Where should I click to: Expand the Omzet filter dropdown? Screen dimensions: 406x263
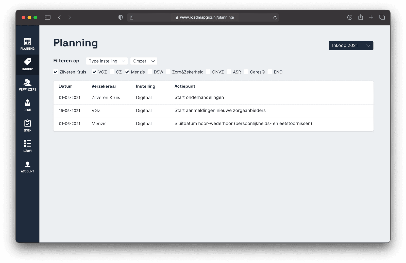[144, 61]
